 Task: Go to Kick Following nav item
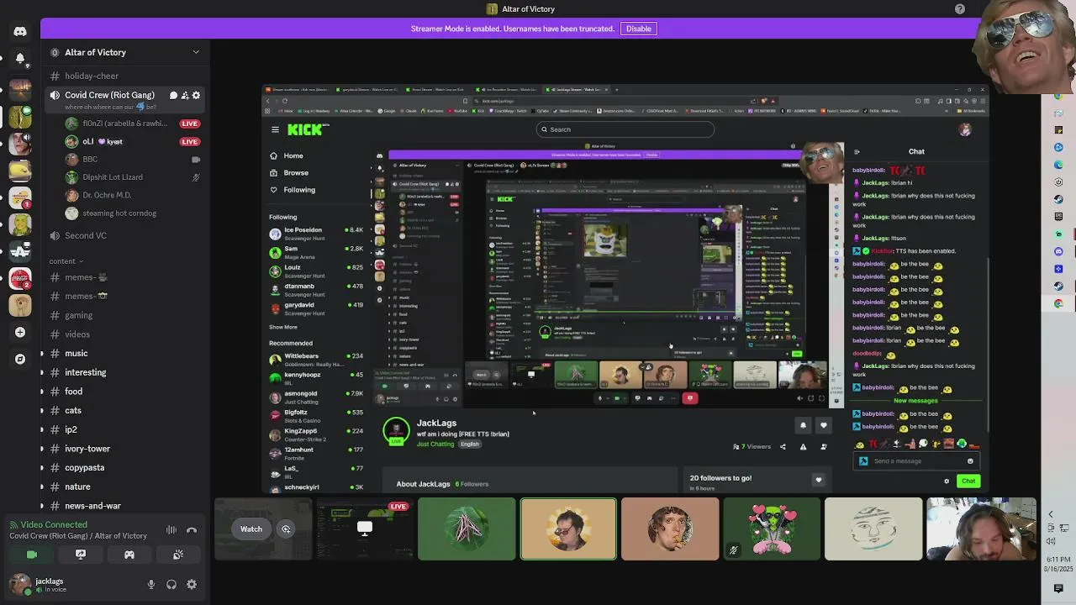[x=293, y=190]
